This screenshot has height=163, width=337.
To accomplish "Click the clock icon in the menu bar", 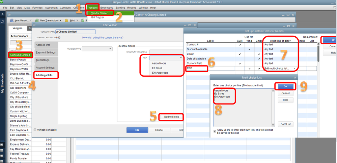I will pos(335,8).
